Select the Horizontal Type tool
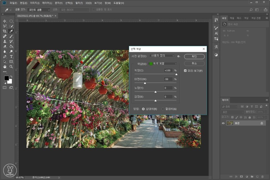 click(x=11, y=57)
